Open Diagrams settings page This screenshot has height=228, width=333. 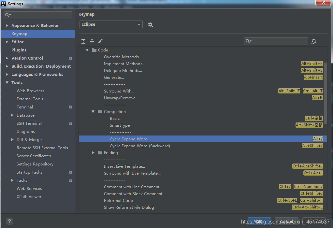pos(26,132)
